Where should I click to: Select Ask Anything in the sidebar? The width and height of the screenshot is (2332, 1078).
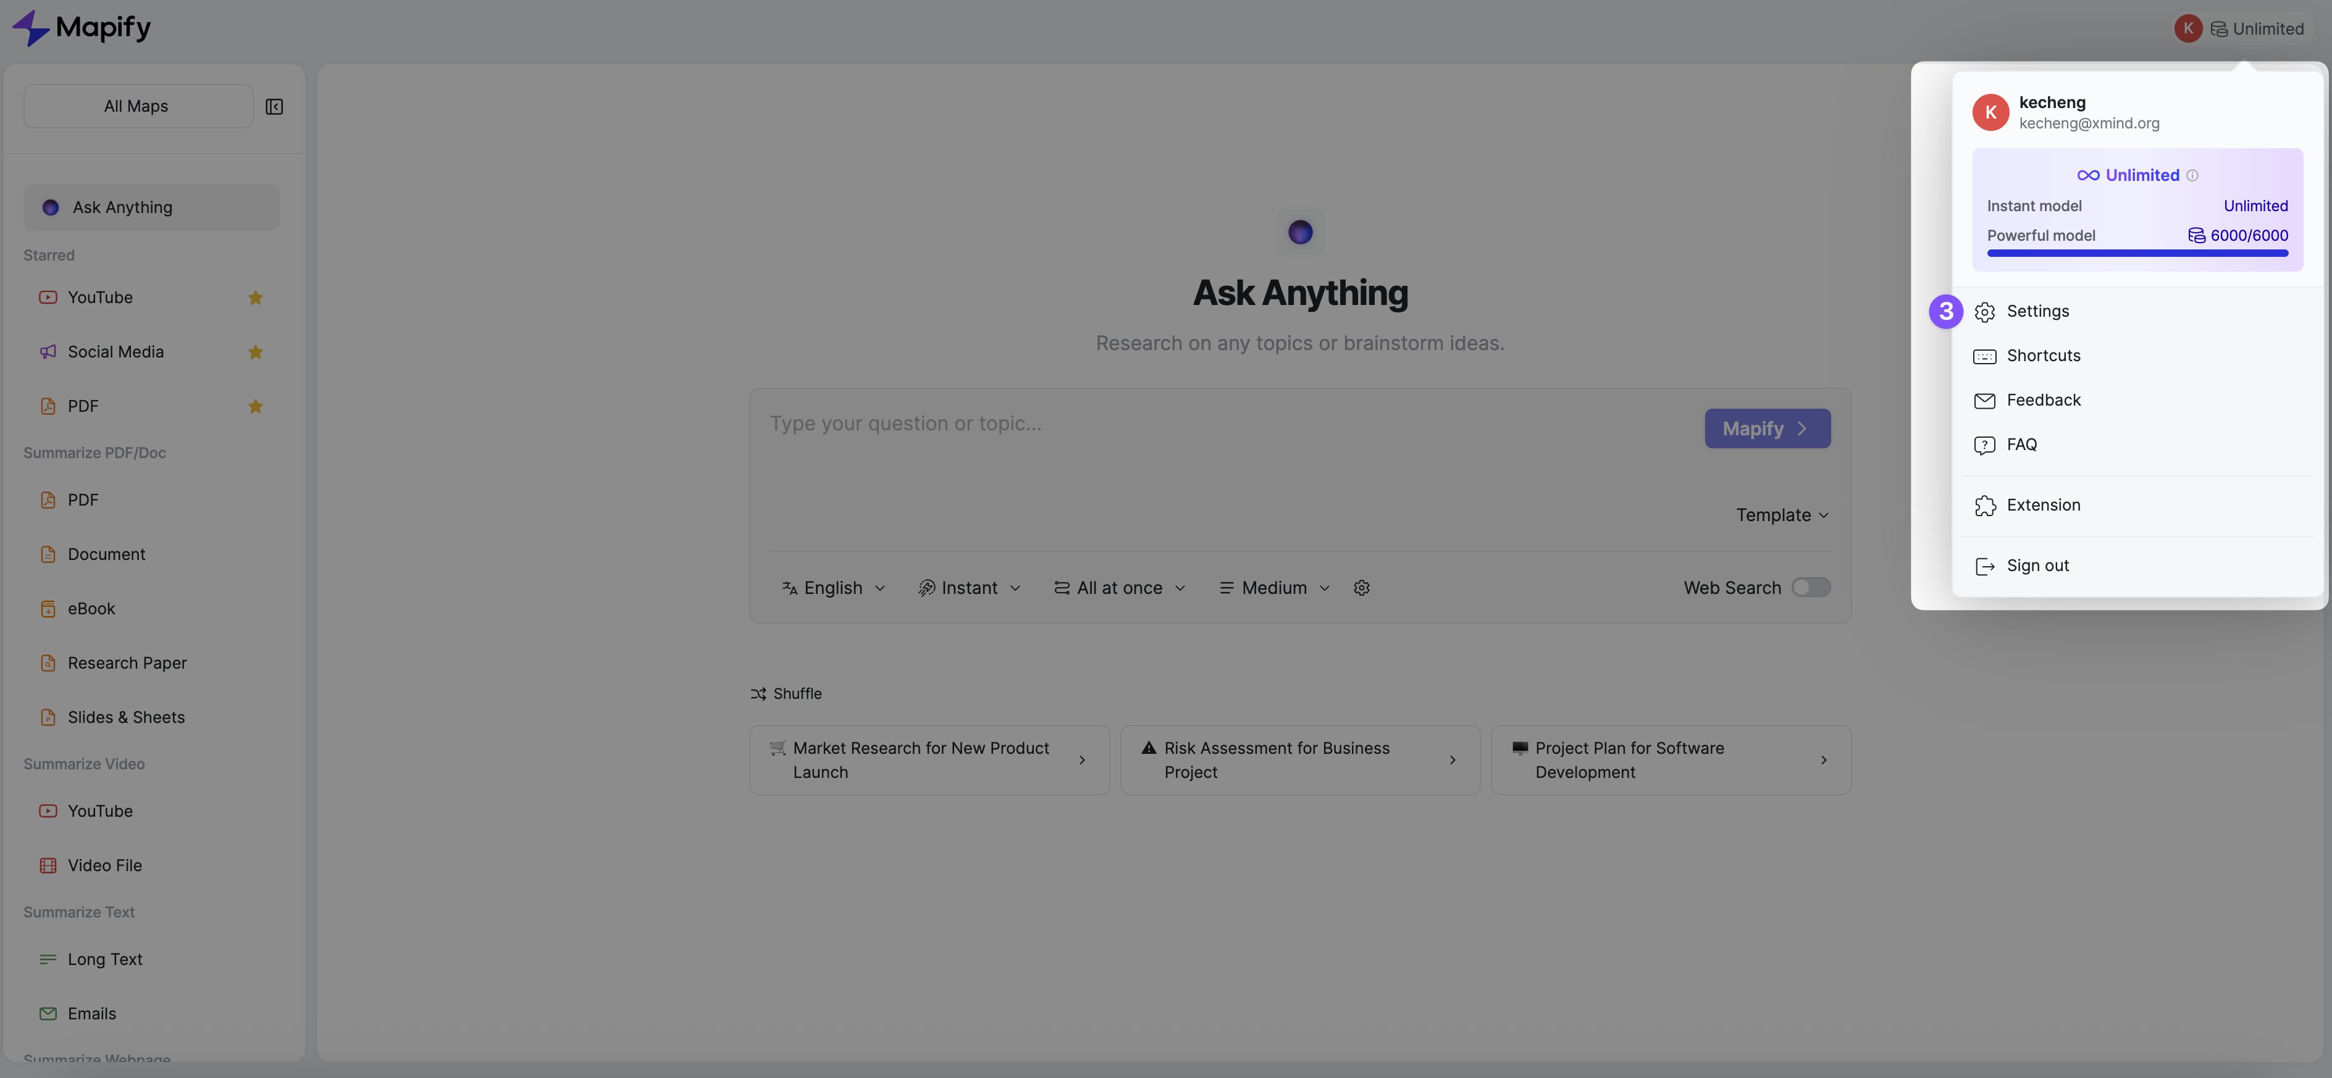coord(122,206)
